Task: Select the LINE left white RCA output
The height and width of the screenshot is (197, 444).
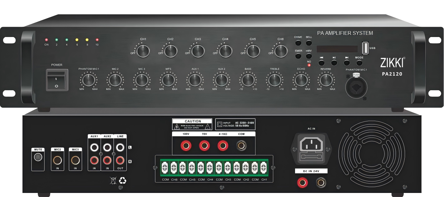Action: [120, 147]
